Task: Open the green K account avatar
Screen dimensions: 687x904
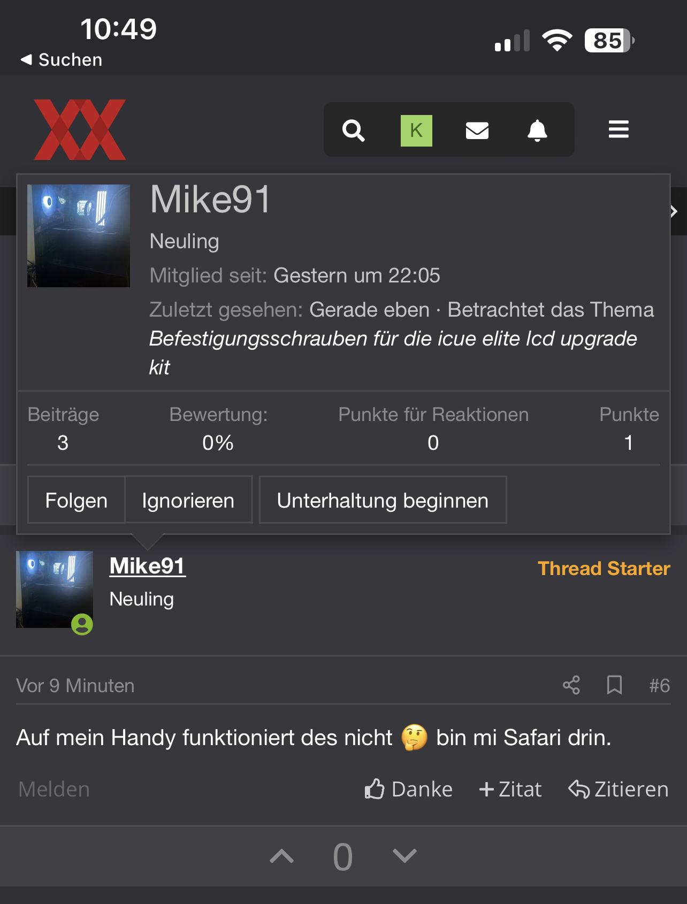Action: tap(416, 131)
